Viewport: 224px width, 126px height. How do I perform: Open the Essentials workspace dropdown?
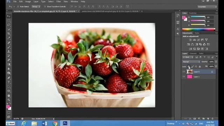coord(207,7)
